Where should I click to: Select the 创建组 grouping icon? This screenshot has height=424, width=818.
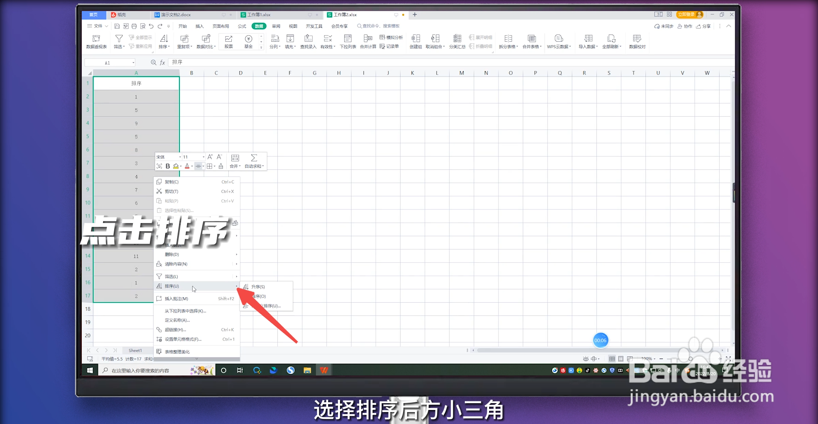(x=416, y=41)
